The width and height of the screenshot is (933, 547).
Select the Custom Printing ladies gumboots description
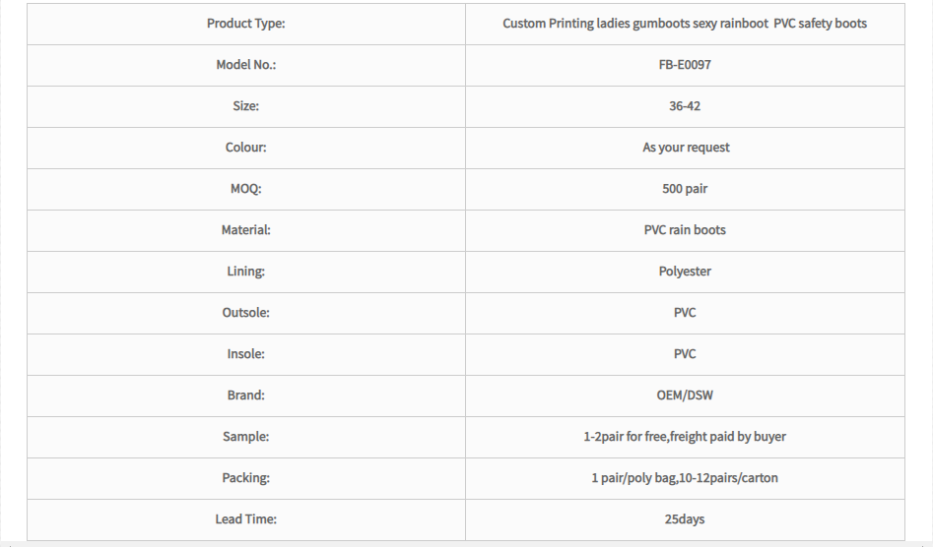coord(685,24)
